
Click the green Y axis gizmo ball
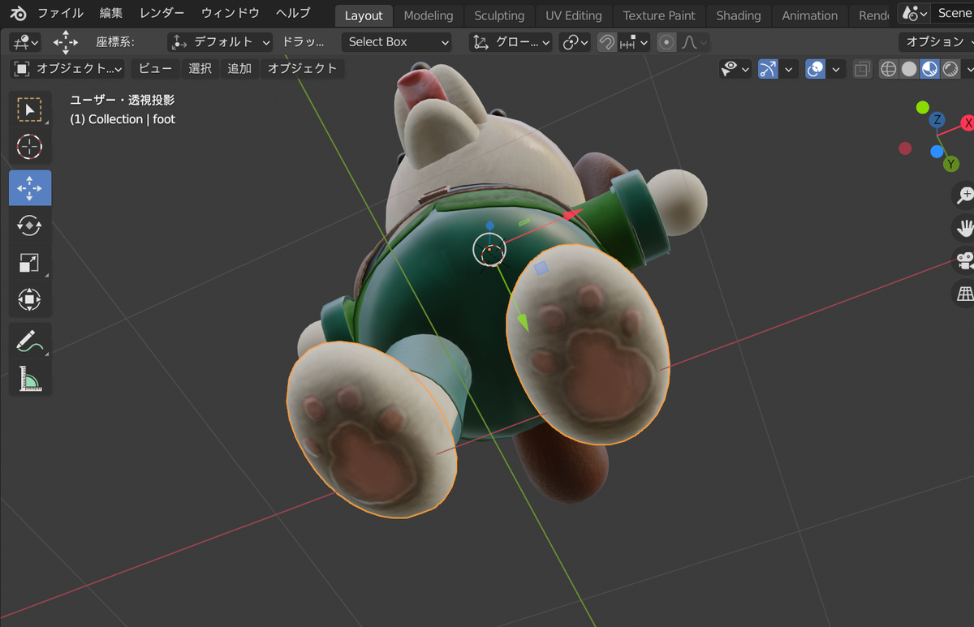(950, 163)
